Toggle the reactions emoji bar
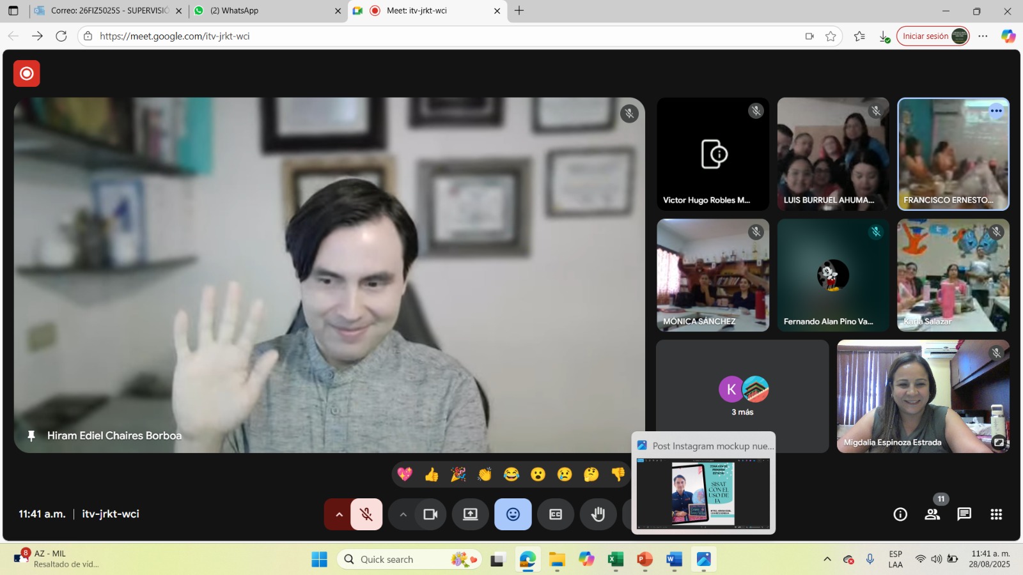This screenshot has width=1023, height=575. (513, 514)
